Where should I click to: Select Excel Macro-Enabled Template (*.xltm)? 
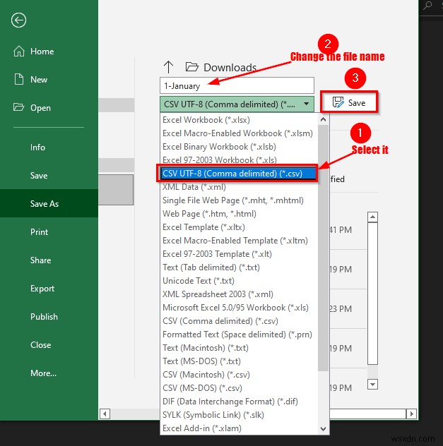click(x=239, y=241)
